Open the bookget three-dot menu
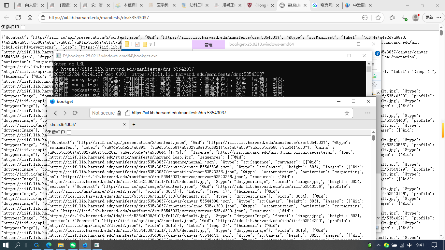 (x=367, y=113)
